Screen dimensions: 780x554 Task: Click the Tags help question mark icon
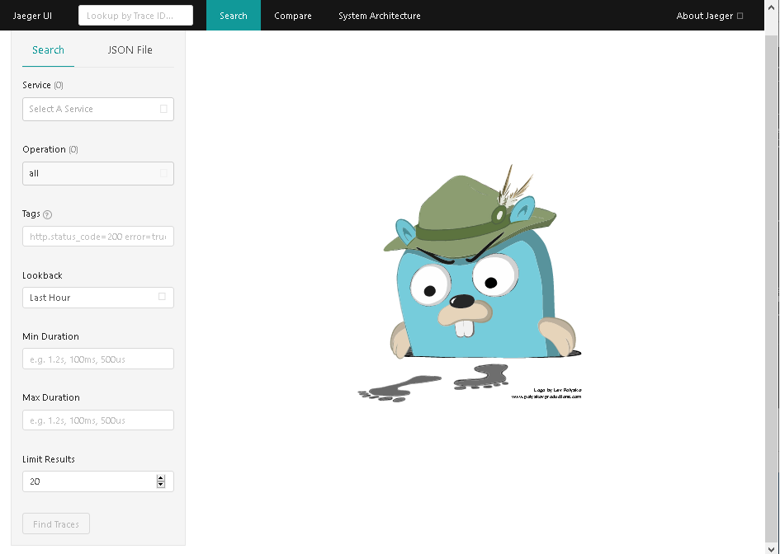click(47, 214)
